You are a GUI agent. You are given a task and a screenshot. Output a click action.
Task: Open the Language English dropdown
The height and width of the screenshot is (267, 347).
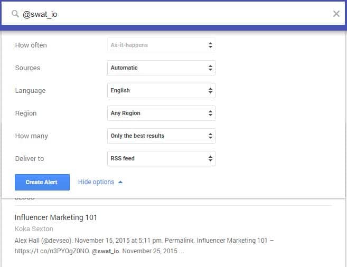coord(161,90)
